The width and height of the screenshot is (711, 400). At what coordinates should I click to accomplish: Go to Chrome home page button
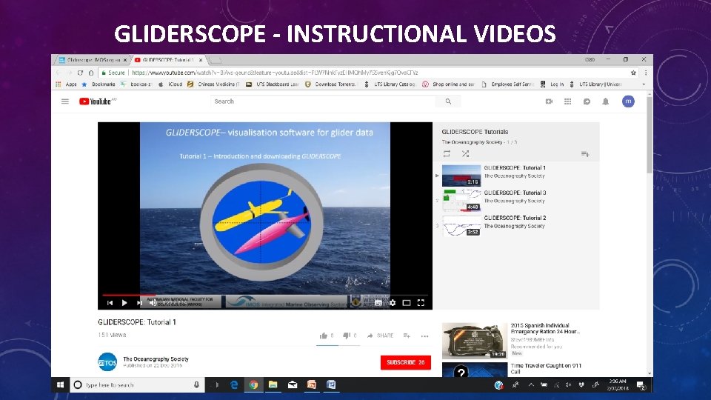pos(91,73)
